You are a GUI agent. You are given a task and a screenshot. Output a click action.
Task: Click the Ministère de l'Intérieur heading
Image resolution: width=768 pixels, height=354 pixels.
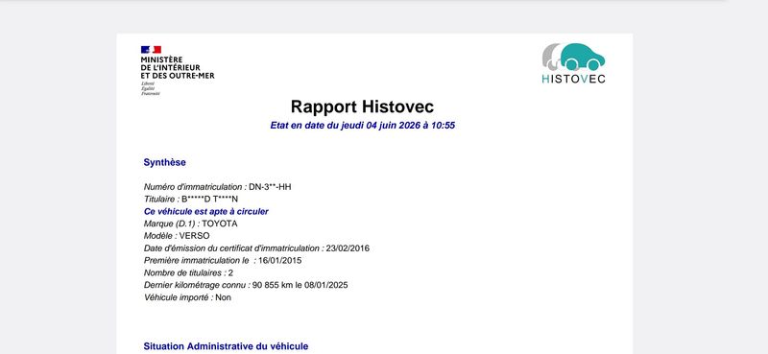coord(178,67)
